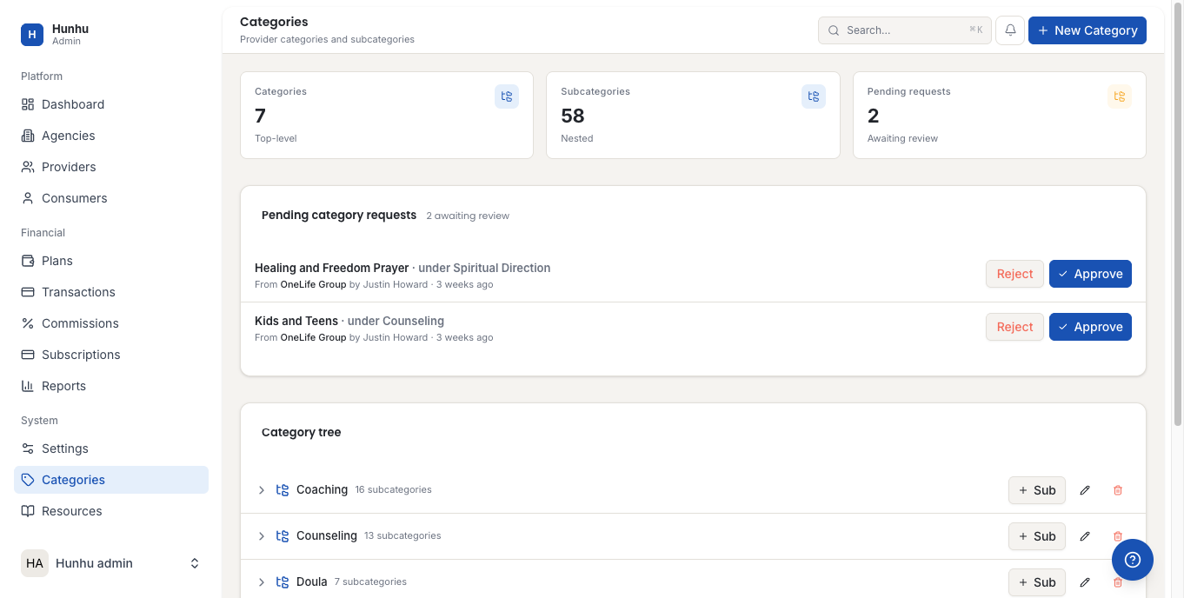Click "Kids and Teens" request title
This screenshot has width=1184, height=598.
coord(296,321)
